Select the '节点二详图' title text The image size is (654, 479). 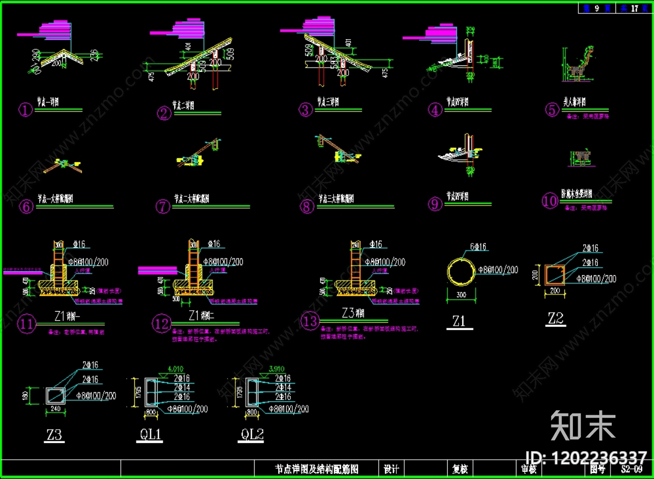coord(183,105)
